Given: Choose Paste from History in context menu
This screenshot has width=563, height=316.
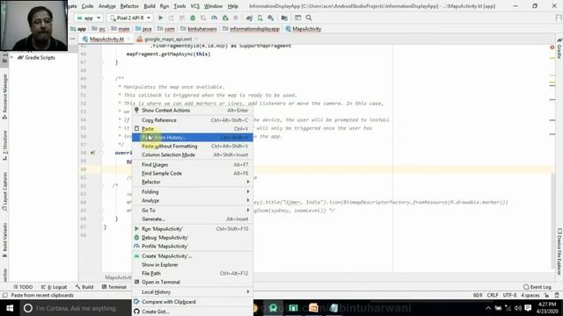Looking at the screenshot, I should pos(193,137).
